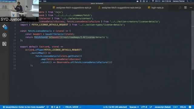Click the smiley feedback icon in status bar
194x109 pixels.
(190, 107)
